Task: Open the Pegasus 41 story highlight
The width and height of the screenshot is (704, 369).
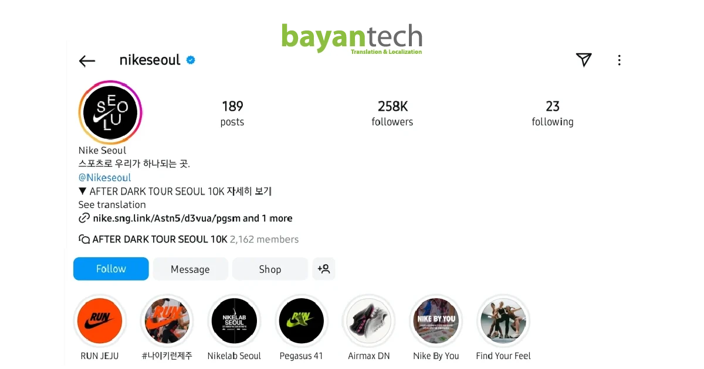Action: pyautogui.click(x=301, y=321)
